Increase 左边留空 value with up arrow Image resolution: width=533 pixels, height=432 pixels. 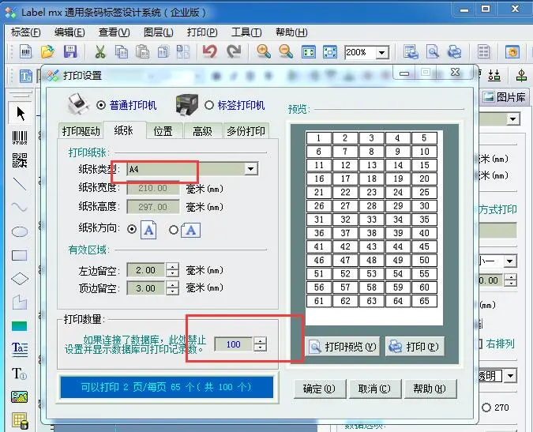173,266
